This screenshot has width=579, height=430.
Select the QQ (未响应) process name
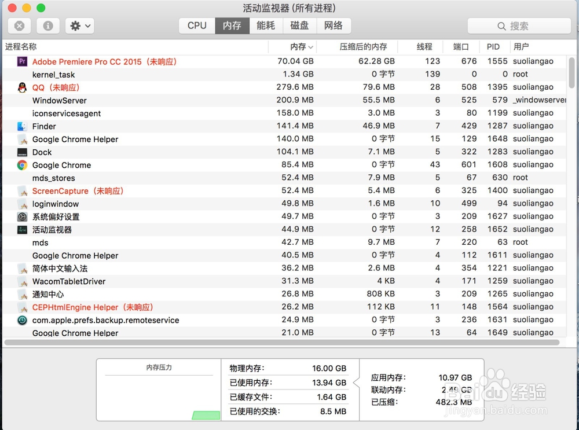[x=56, y=87]
